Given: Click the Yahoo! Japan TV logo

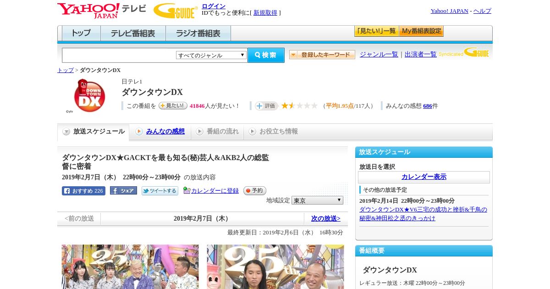Looking at the screenshot, I should click(101, 11).
